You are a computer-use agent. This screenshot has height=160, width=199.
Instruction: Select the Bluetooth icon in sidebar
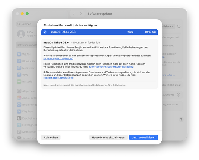pyautogui.click(x=19, y=61)
